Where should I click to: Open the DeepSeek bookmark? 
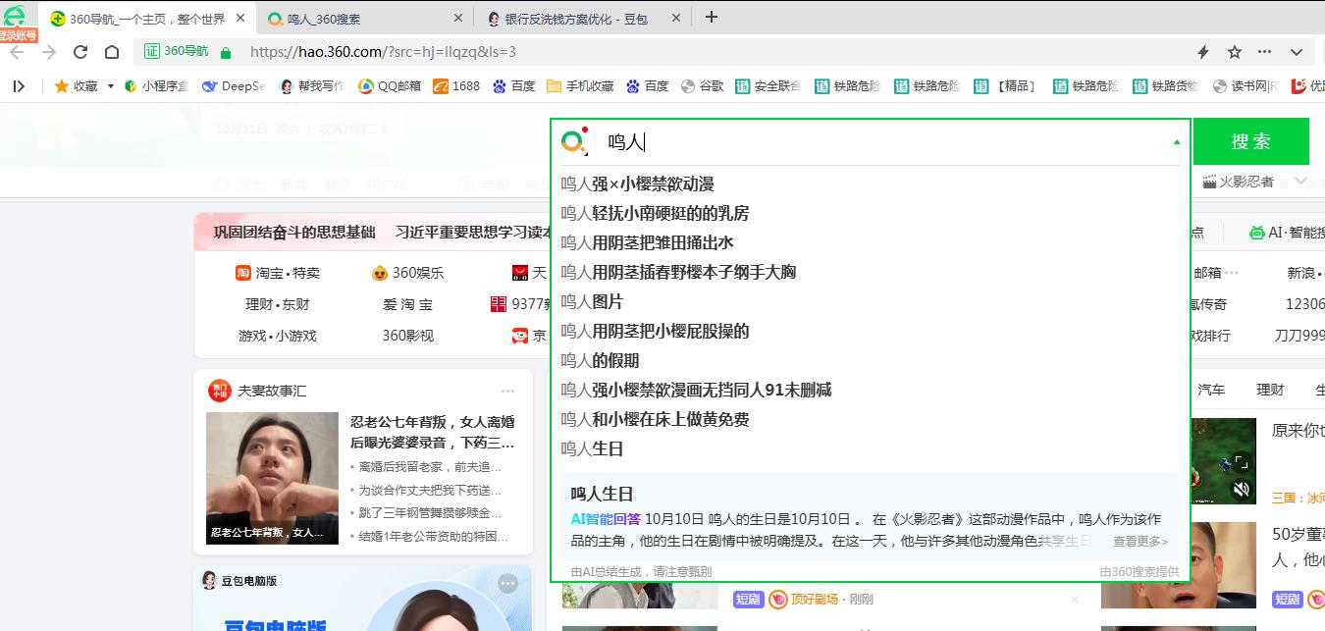click(233, 86)
